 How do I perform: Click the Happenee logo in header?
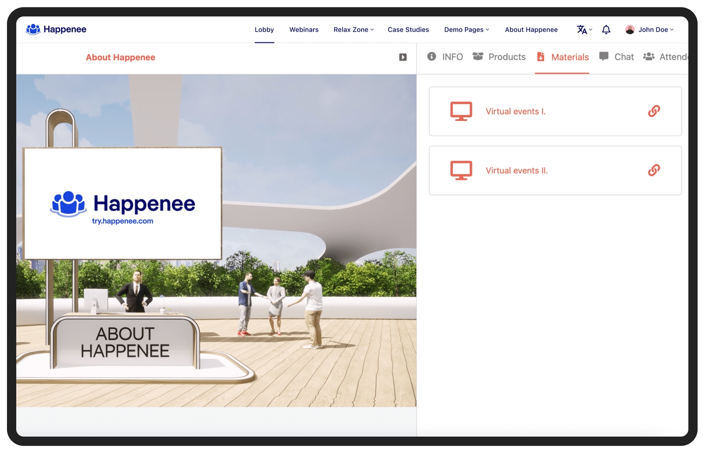click(56, 29)
